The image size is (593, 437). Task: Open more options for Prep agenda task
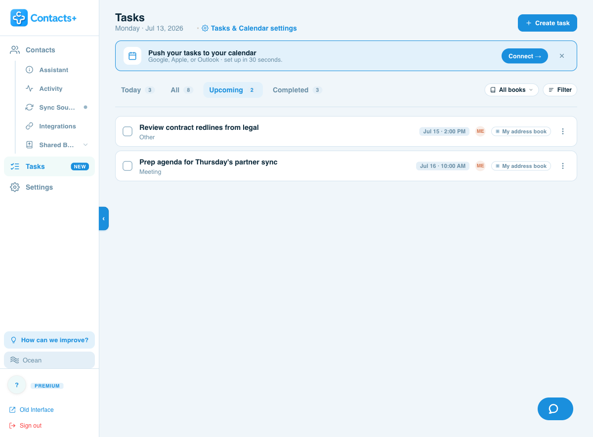pyautogui.click(x=563, y=166)
